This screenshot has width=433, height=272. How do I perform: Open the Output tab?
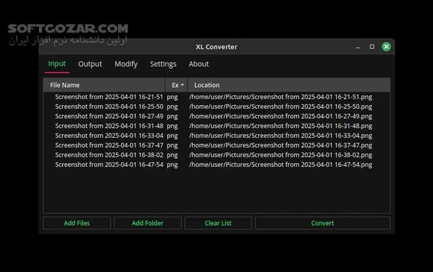coord(90,64)
